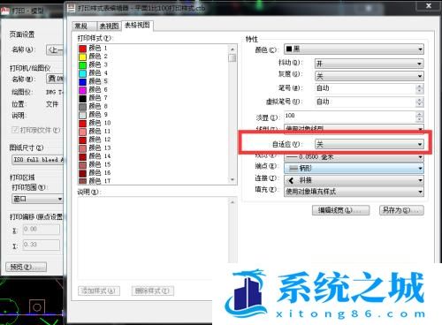Select the 颜色 10 entry

pyautogui.click(x=95, y=123)
